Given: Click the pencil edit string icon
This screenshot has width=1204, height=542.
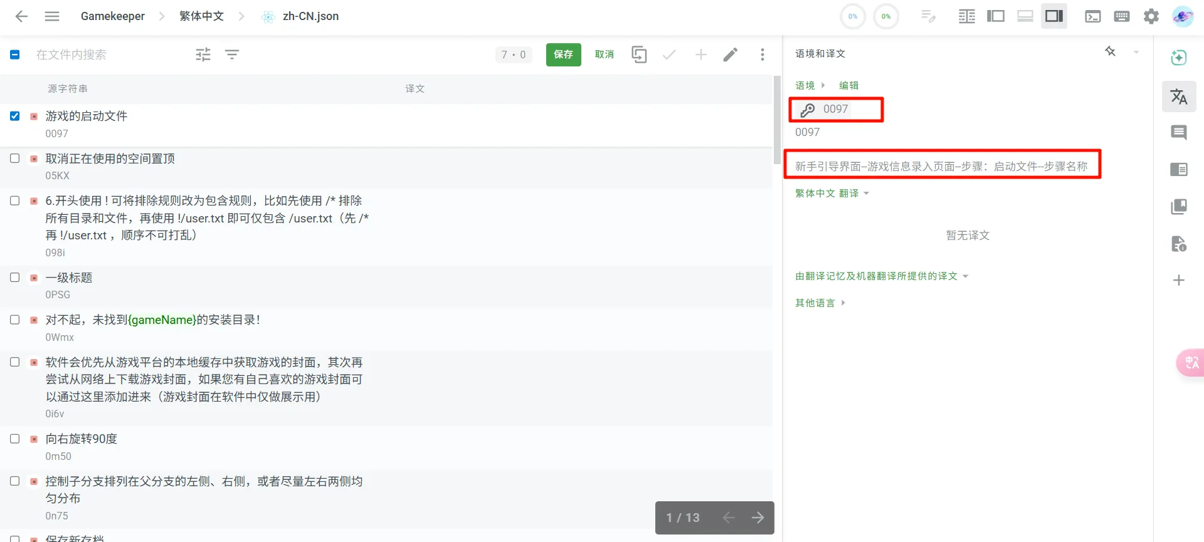Looking at the screenshot, I should pos(730,55).
